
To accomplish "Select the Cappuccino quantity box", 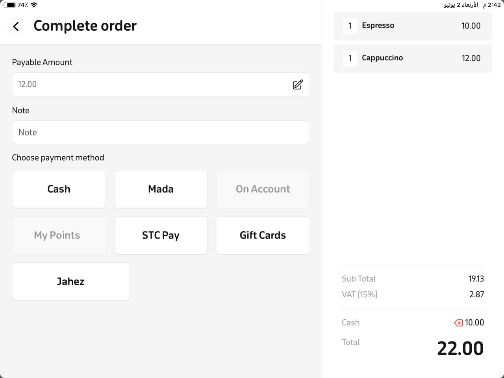I will [x=350, y=58].
